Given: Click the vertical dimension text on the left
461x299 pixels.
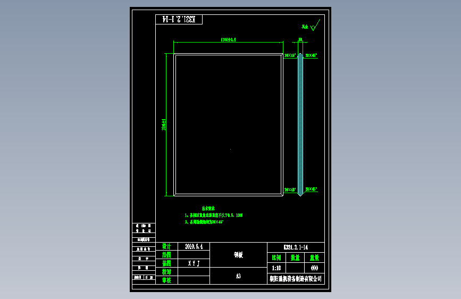Looking at the screenshot, I should click(x=164, y=124).
